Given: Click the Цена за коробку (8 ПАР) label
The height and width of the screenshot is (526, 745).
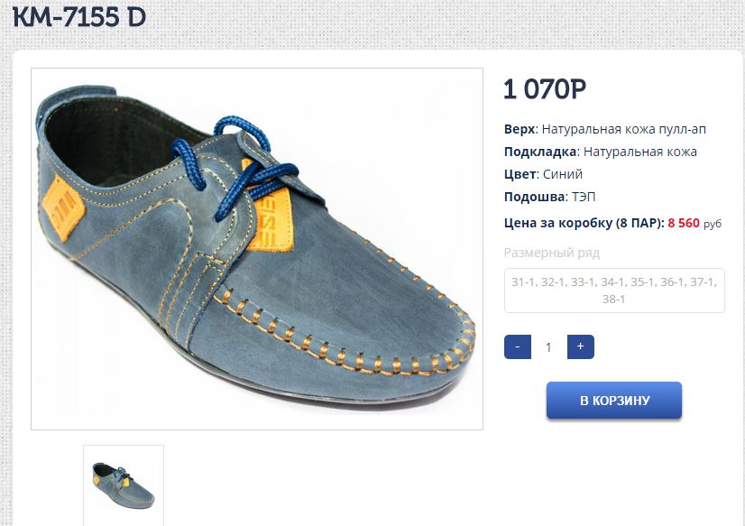Looking at the screenshot, I should [x=584, y=223].
